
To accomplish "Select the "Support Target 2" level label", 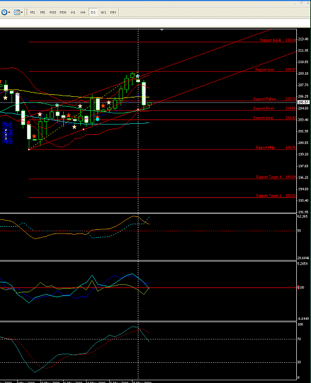I will [269, 195].
